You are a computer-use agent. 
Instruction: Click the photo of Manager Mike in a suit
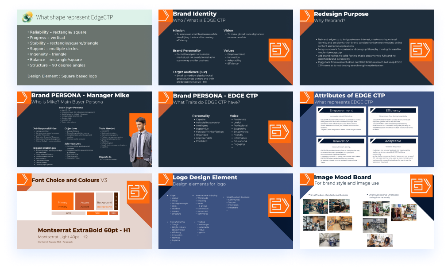141,142
